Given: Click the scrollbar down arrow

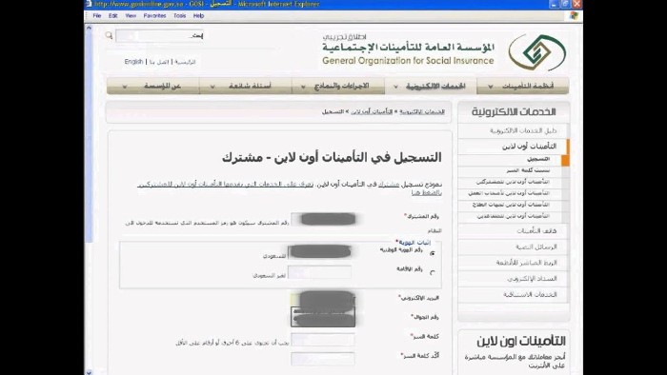Looking at the screenshot, I should point(89,372).
